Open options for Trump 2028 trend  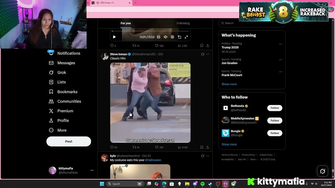coord(281,44)
